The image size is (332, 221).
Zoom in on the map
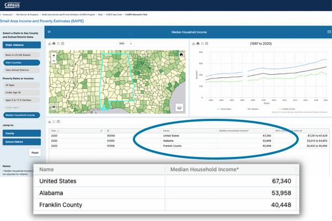click(x=54, y=55)
